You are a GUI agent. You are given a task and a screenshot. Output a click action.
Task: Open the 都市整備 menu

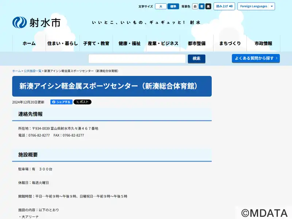(x=196, y=43)
